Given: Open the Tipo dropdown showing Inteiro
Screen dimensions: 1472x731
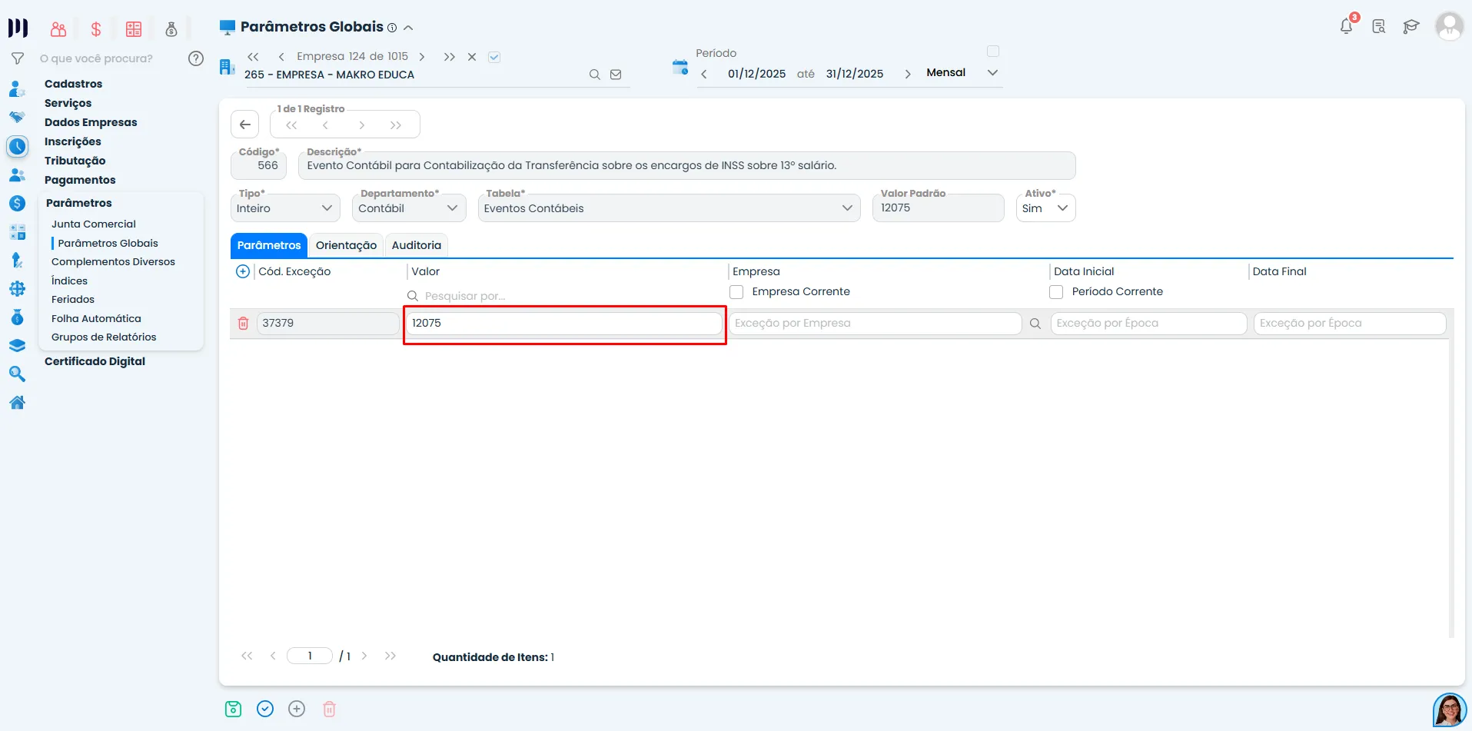Looking at the screenshot, I should [285, 208].
